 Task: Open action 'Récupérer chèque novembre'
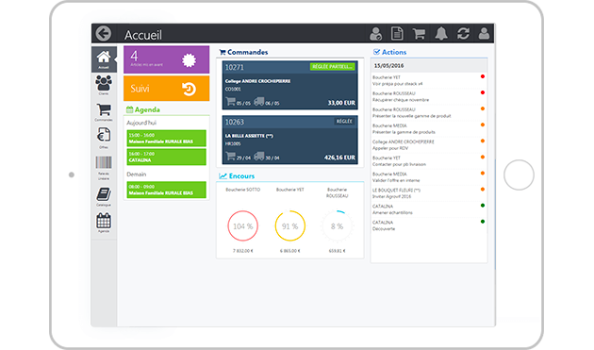click(429, 96)
